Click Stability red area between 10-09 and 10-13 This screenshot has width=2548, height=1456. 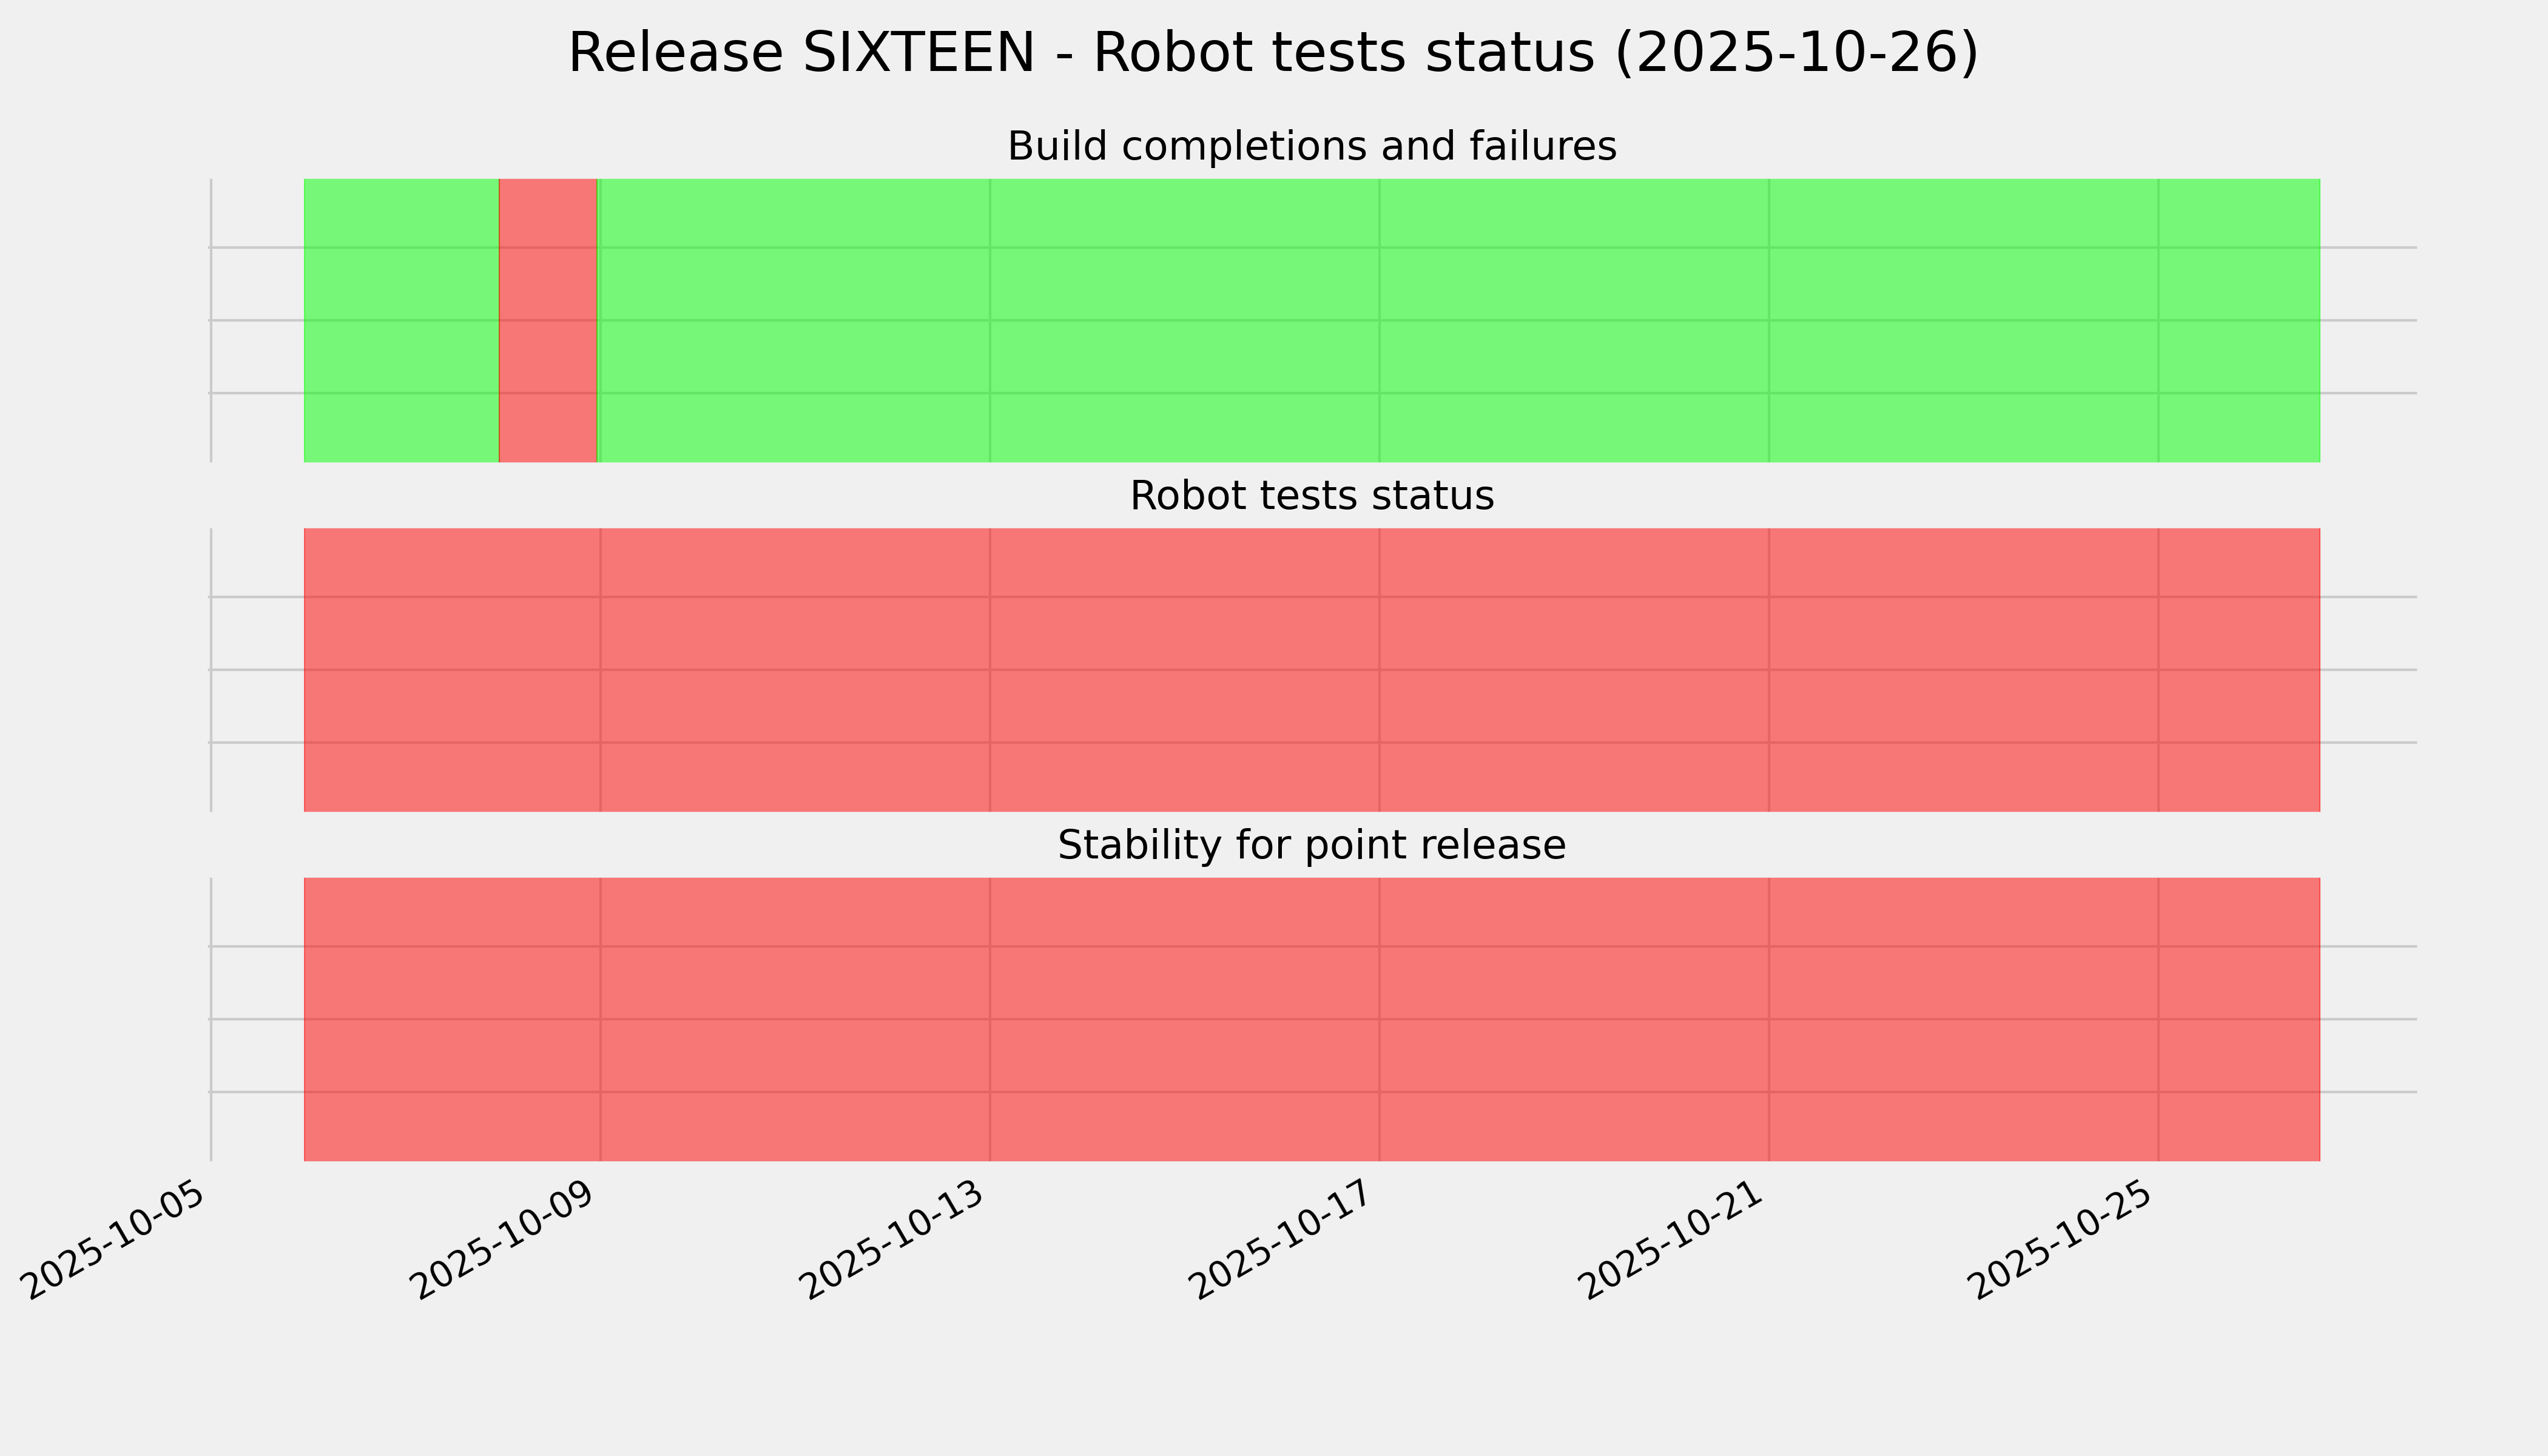[795, 1019]
